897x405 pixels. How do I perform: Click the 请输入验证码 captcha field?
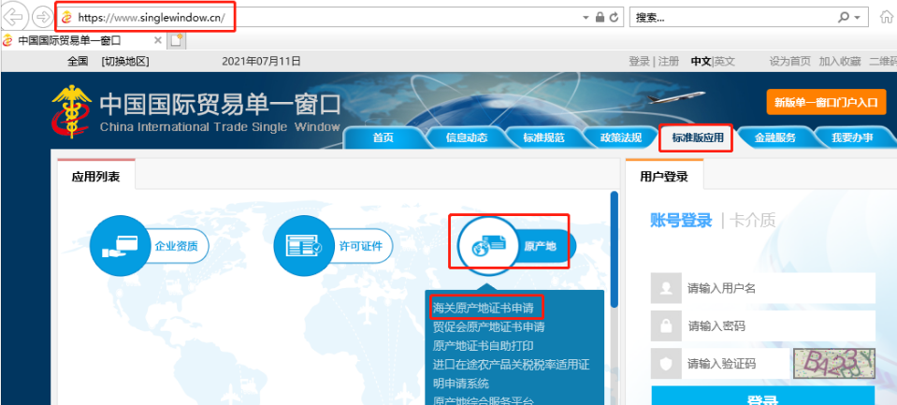pos(736,364)
